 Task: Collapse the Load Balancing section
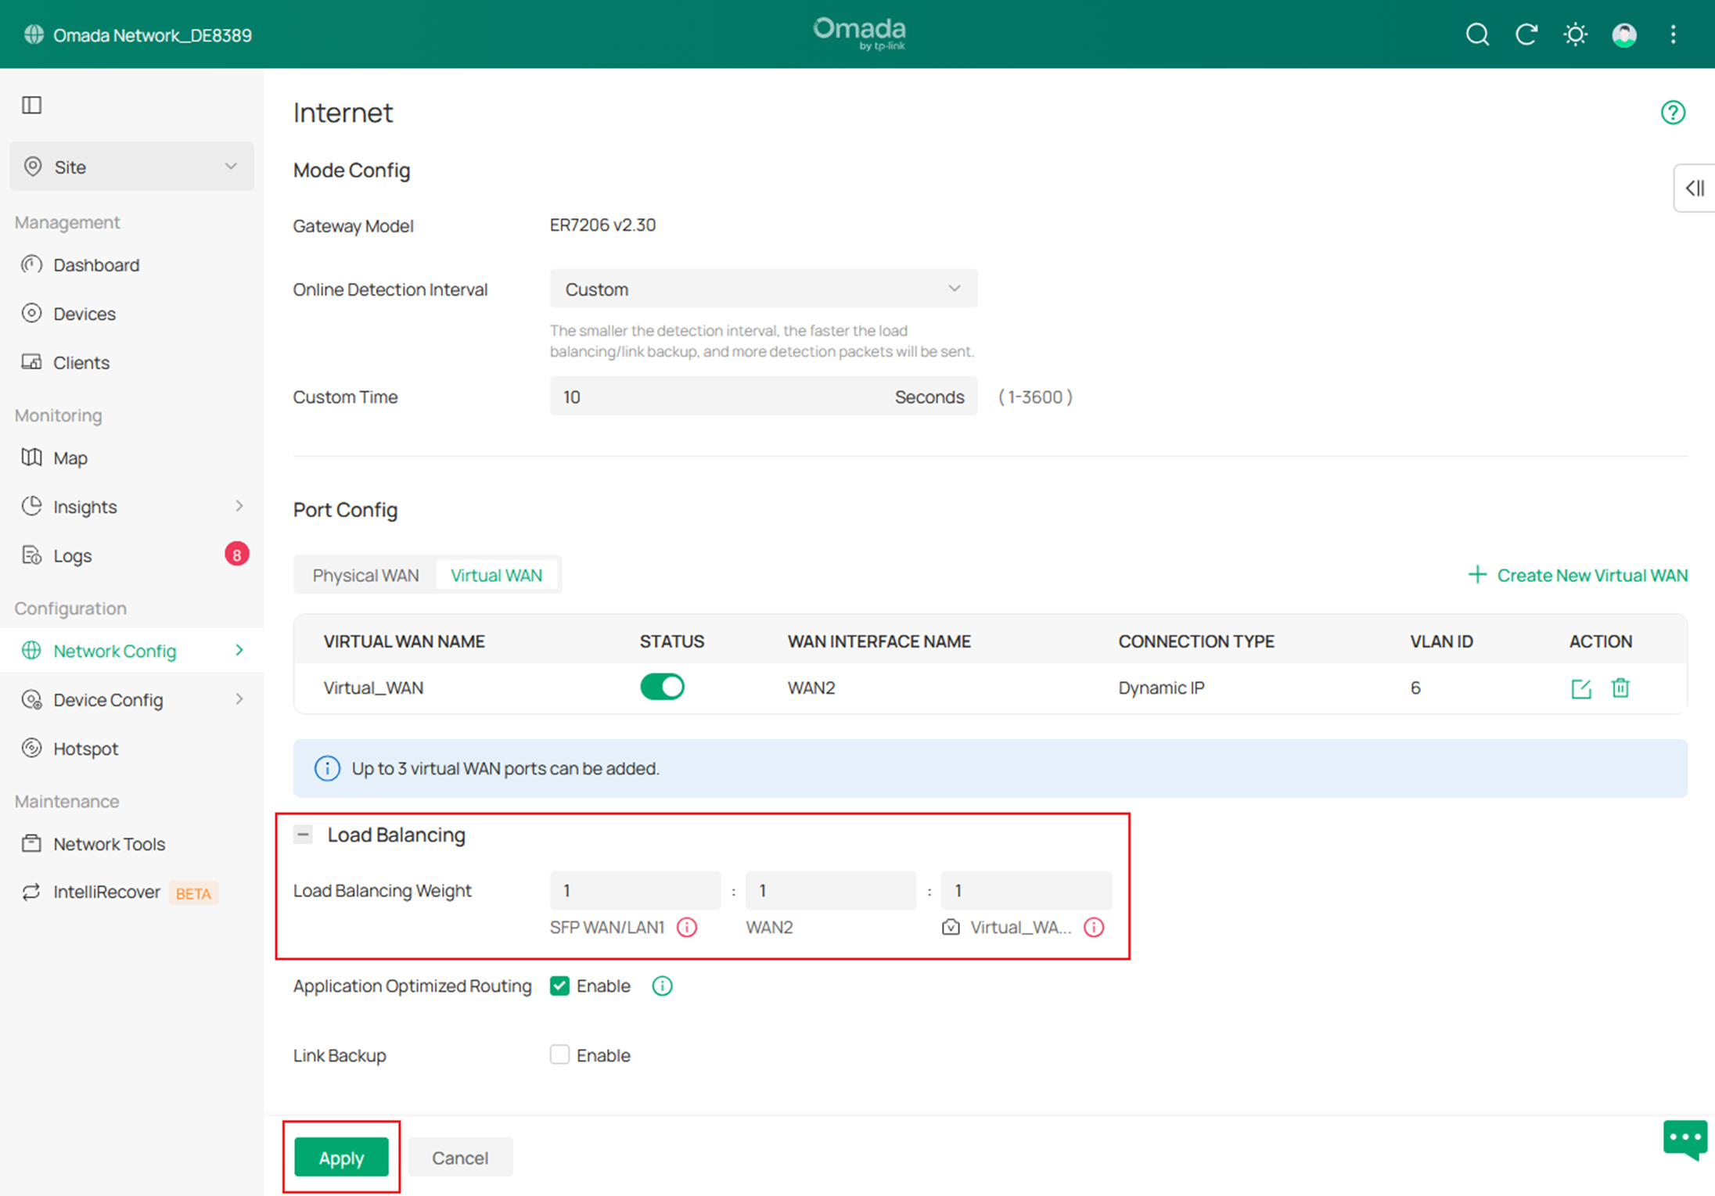click(303, 834)
